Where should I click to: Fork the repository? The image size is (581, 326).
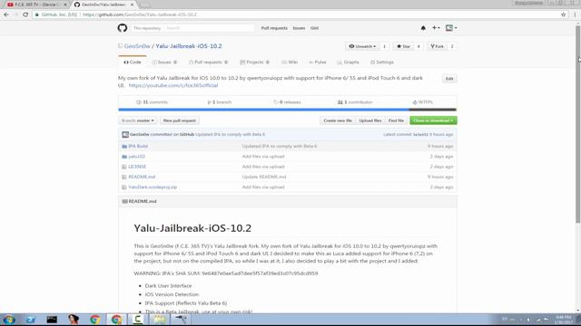(437, 46)
